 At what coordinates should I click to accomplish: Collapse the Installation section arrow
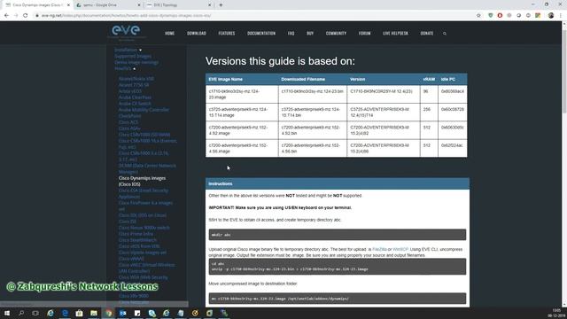(x=140, y=50)
